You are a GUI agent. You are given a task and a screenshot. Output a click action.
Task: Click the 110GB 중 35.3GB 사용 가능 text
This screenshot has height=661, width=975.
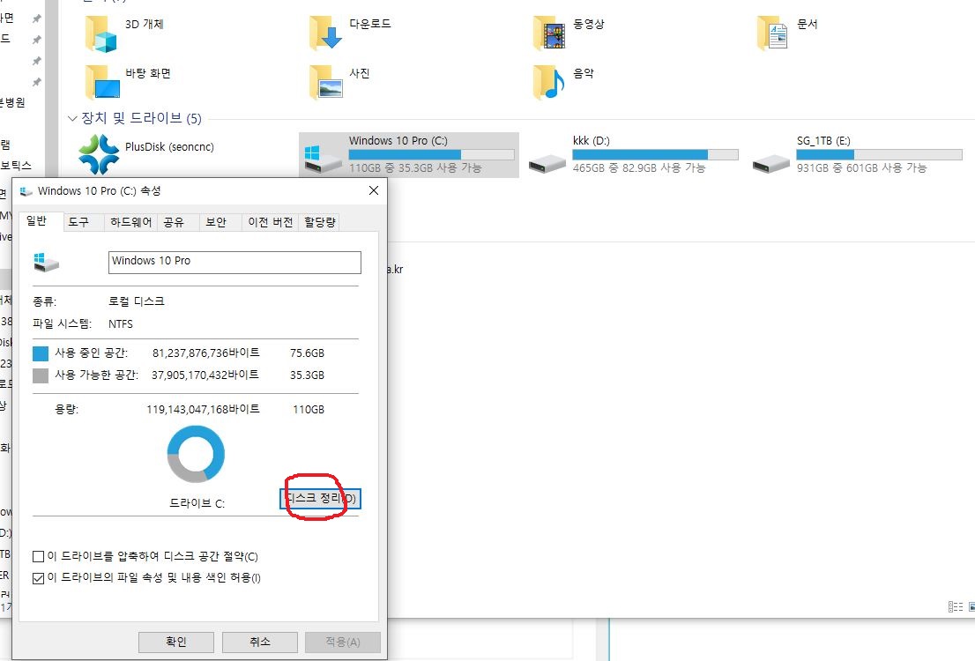[x=414, y=167]
